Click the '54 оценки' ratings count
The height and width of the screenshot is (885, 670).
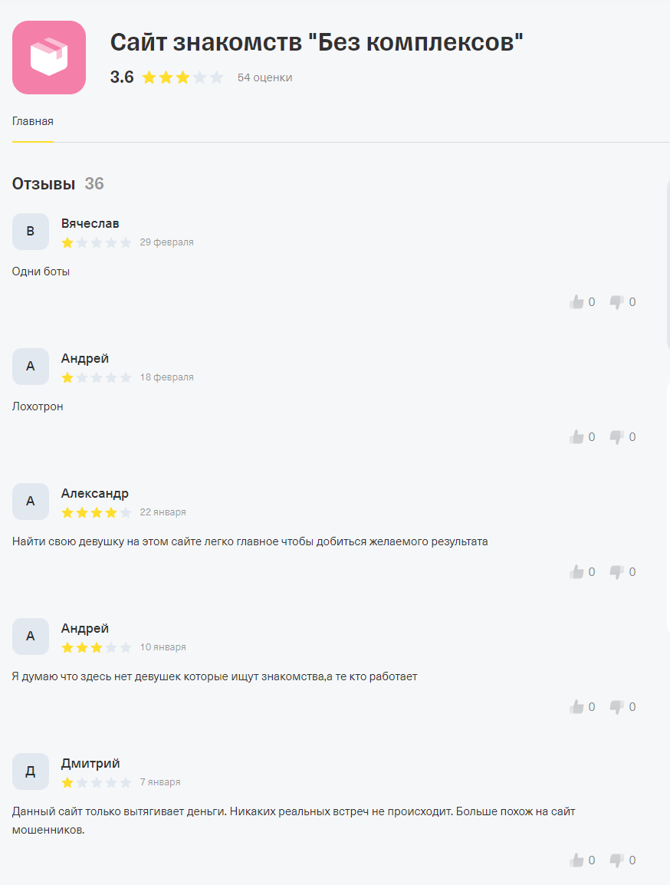coord(264,77)
